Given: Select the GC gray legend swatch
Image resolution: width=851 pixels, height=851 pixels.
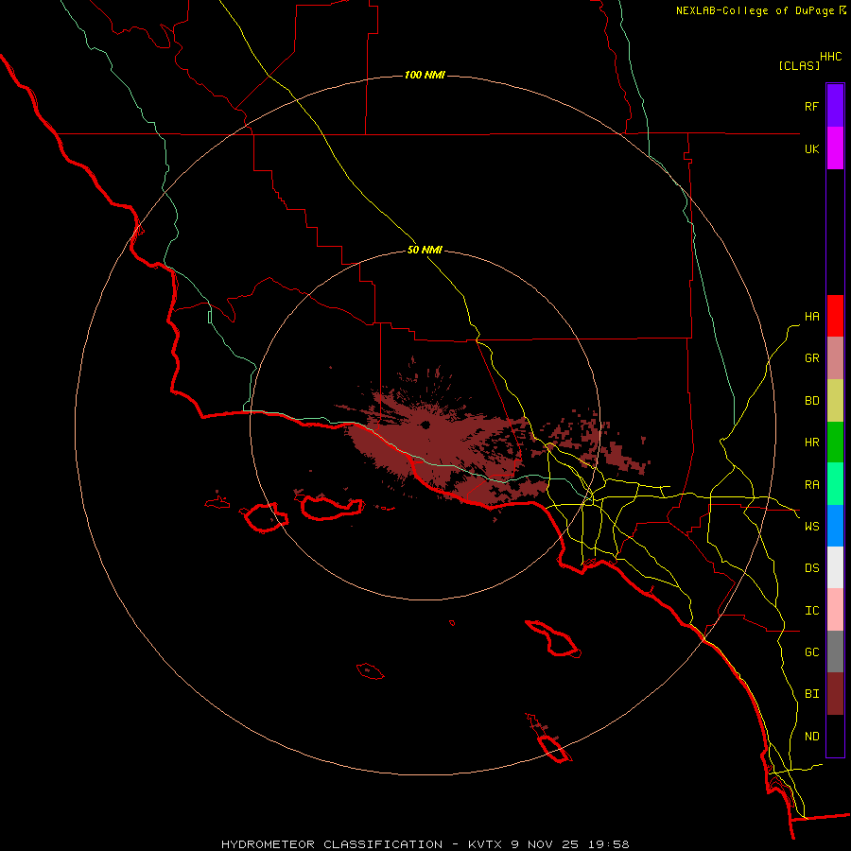Looking at the screenshot, I should (x=835, y=651).
